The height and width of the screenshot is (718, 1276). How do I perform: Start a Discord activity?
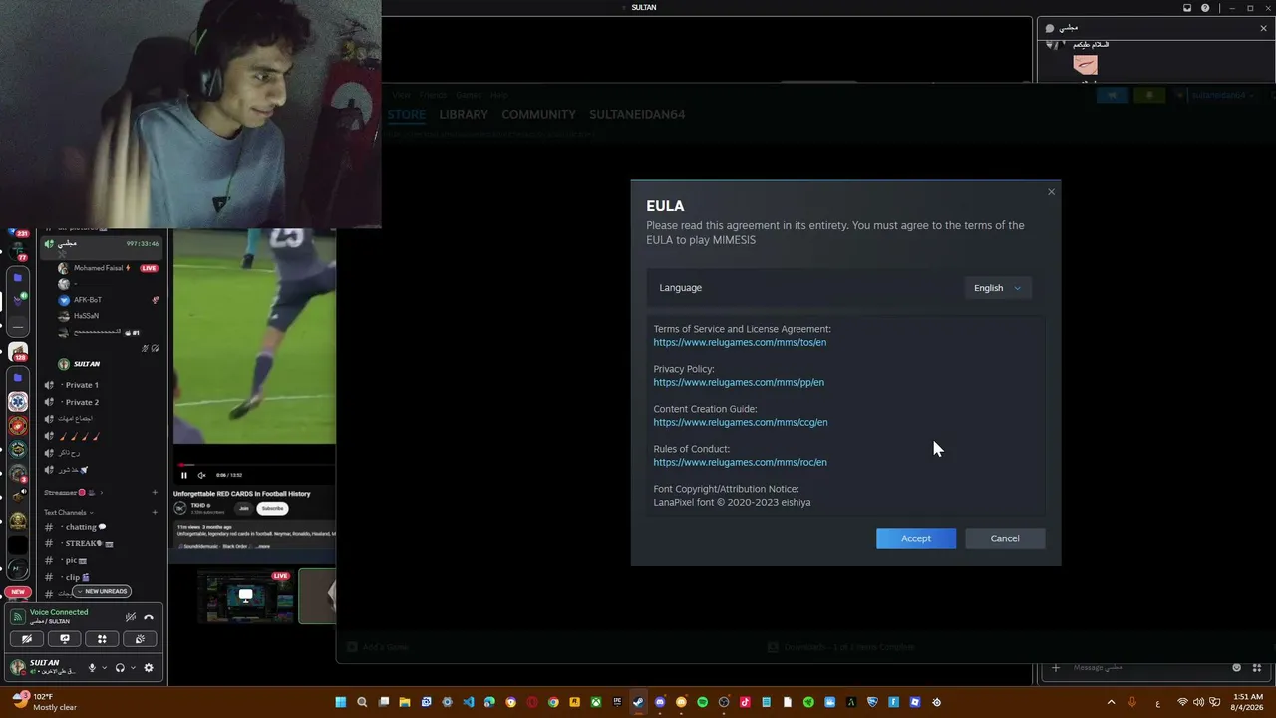tap(102, 639)
